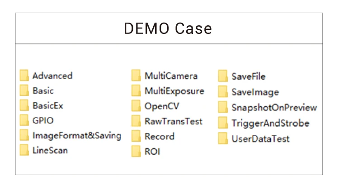This screenshot has height=181, width=339.
Task: Open the ImageFormat&Saving folder name
Action: click(77, 135)
